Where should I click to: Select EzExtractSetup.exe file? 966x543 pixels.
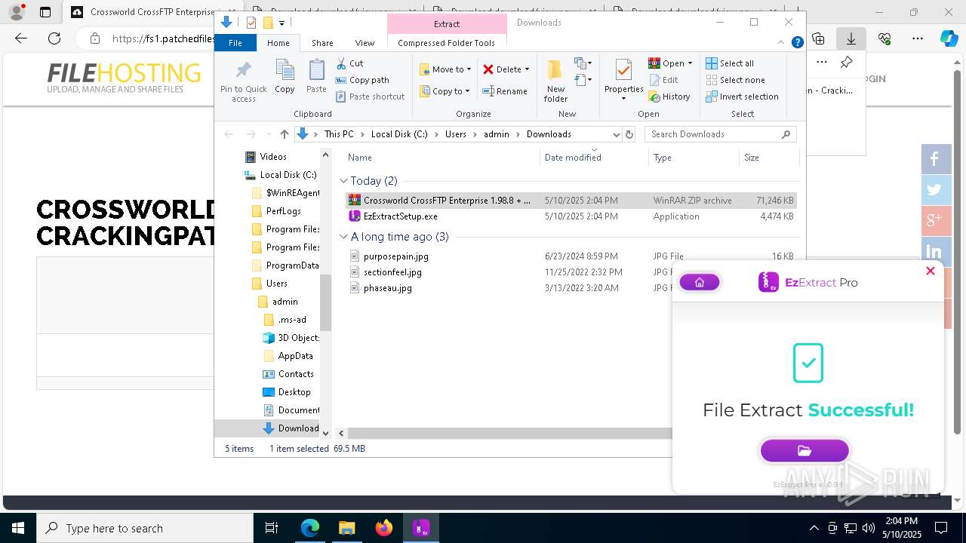point(571,216)
